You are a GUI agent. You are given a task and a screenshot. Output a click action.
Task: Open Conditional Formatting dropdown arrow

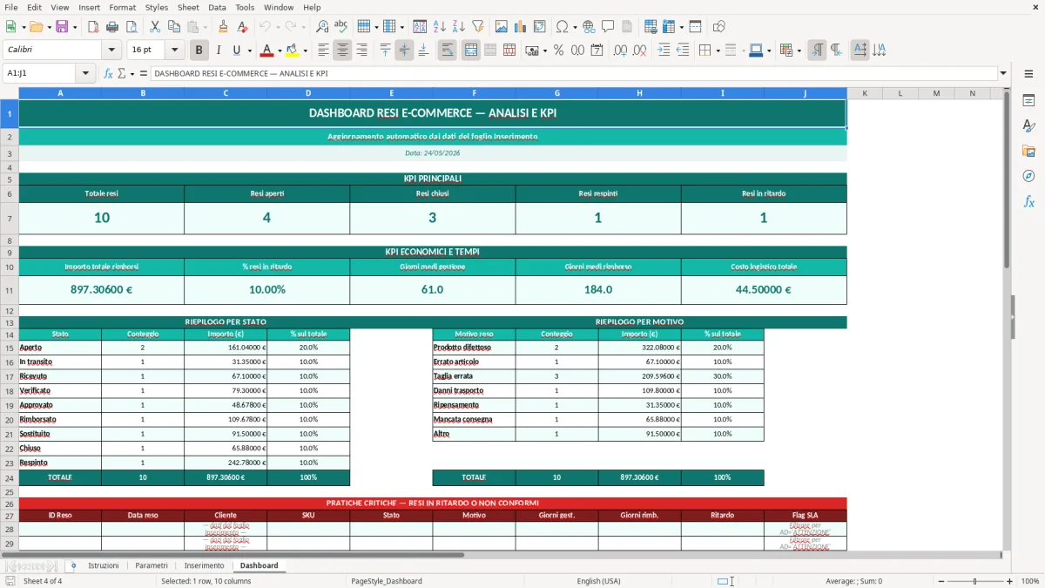click(x=799, y=51)
